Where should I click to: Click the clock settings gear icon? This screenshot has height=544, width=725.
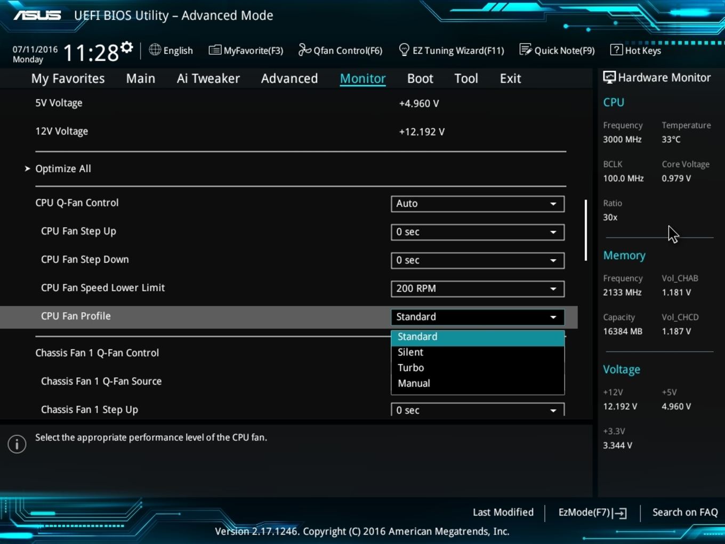point(126,47)
